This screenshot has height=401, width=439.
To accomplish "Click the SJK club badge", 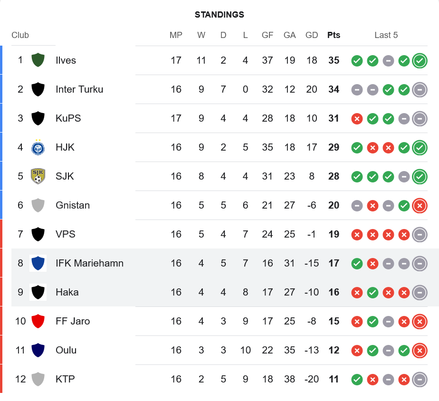I will pyautogui.click(x=38, y=176).
